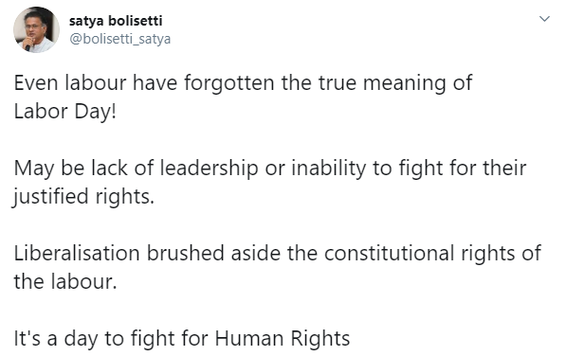Visit the @bolisetti_satya handle
Image resolution: width=565 pixels, height=356 pixels.
click(120, 39)
